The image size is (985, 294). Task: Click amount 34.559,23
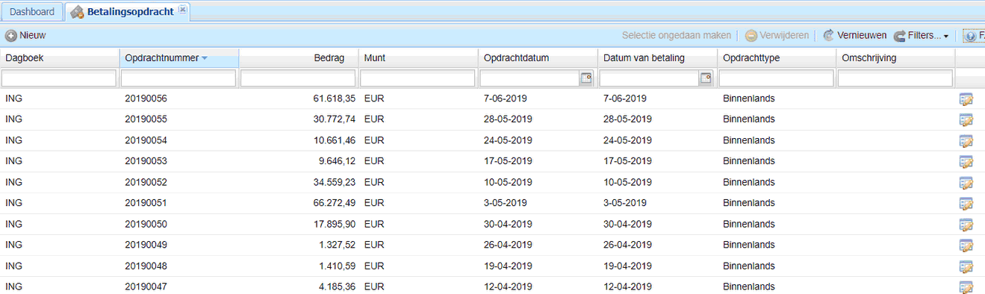pyautogui.click(x=334, y=182)
